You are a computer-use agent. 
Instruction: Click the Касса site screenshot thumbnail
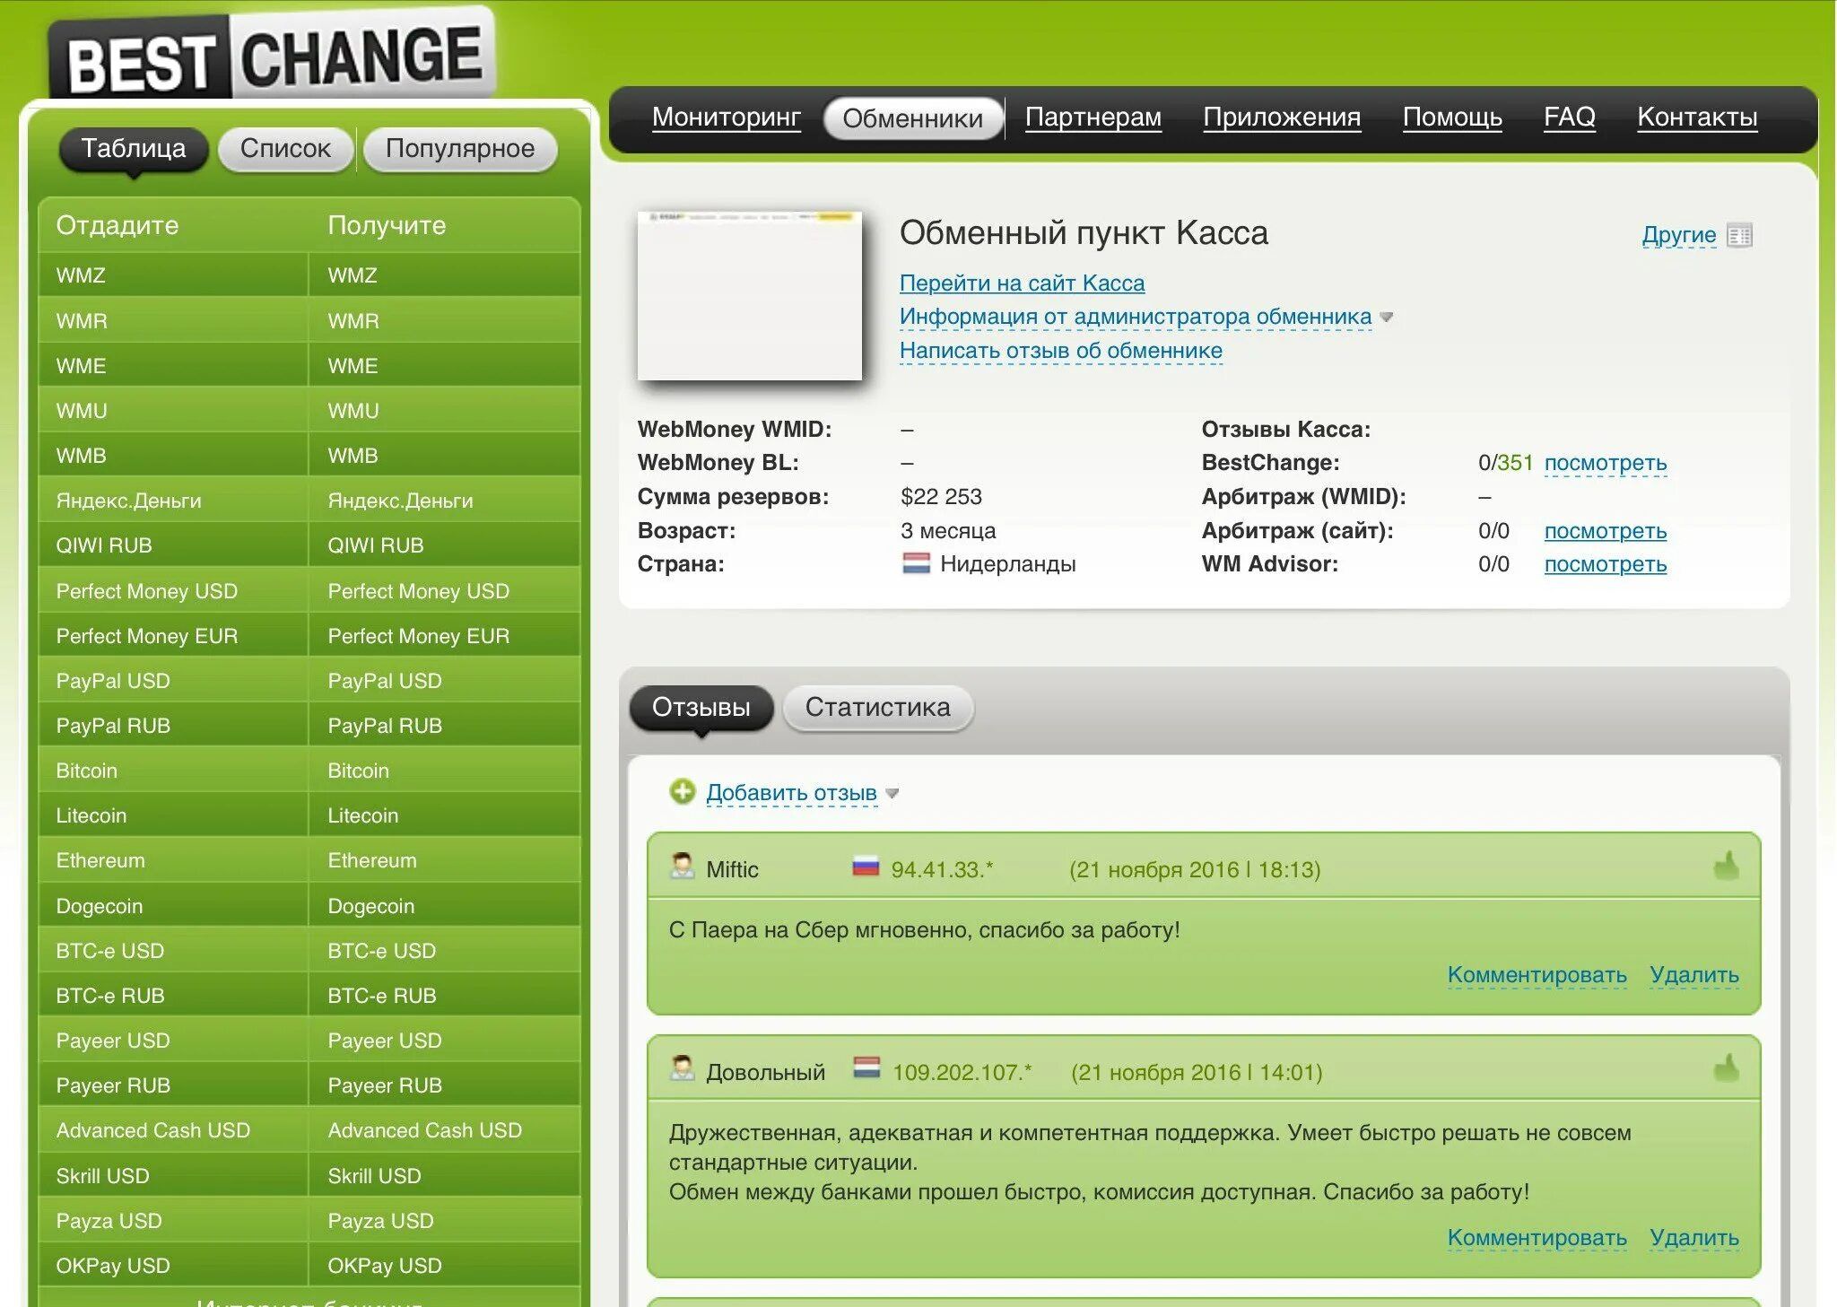point(749,296)
